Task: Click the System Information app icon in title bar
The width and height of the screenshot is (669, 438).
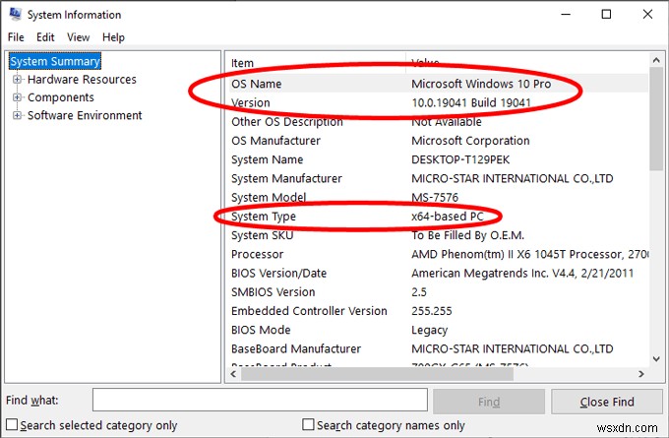Action: [16, 14]
